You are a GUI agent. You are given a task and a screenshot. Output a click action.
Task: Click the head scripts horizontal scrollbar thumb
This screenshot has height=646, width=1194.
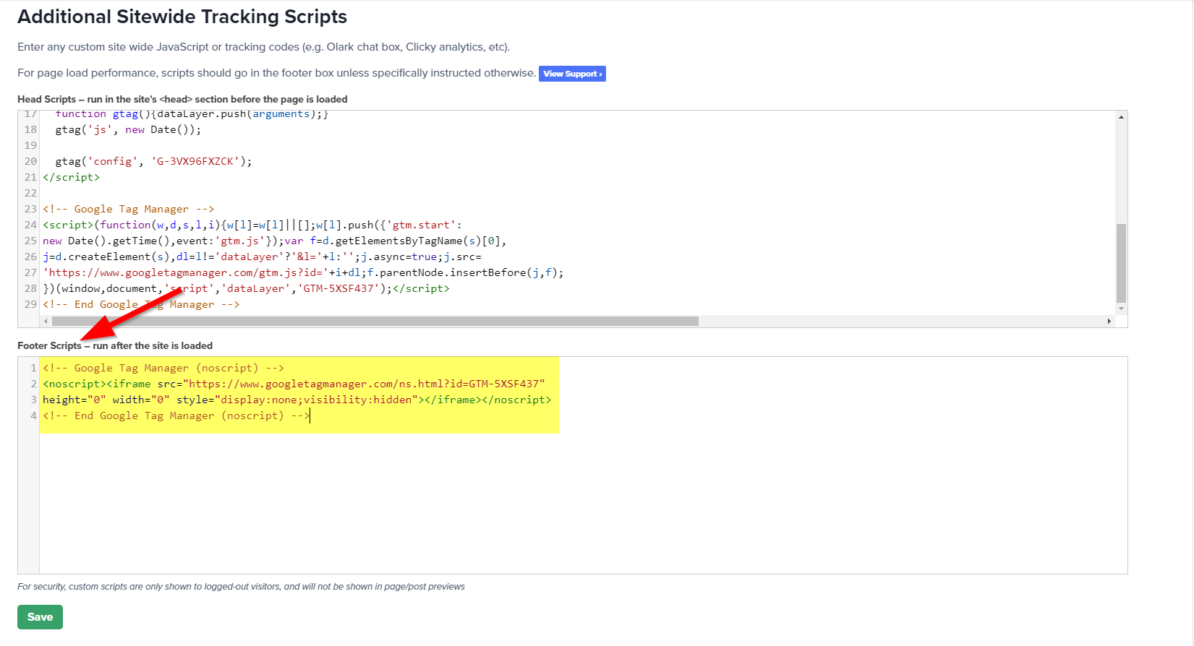pos(375,322)
